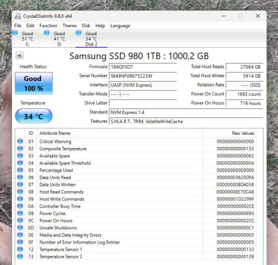This screenshot has width=278, height=265.
Task: Click the 34 °C temperature button
Action: coord(33,116)
